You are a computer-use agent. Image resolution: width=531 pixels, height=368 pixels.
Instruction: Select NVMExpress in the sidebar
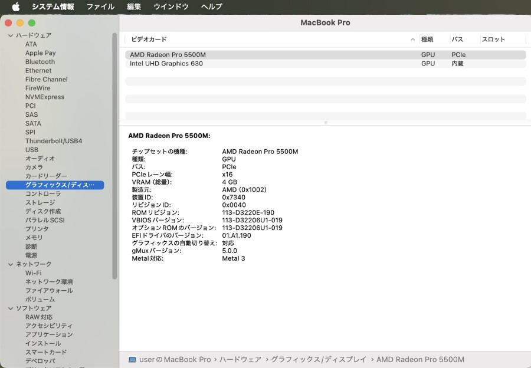pos(45,97)
